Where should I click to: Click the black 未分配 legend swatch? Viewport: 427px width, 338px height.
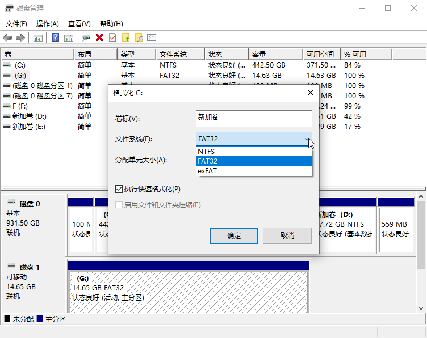pyautogui.click(x=7, y=319)
